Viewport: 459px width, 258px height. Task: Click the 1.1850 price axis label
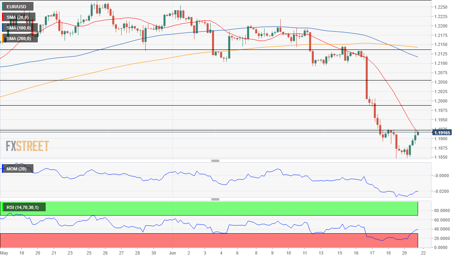coord(440,157)
